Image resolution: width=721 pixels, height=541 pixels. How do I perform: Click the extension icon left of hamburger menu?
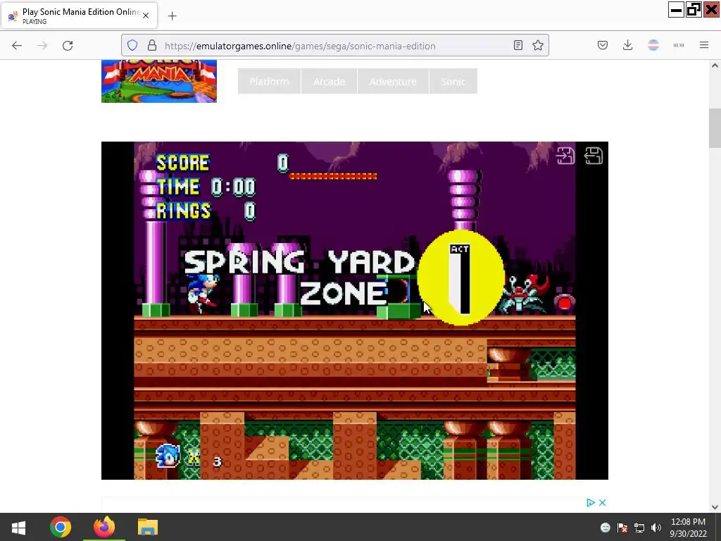(x=679, y=45)
